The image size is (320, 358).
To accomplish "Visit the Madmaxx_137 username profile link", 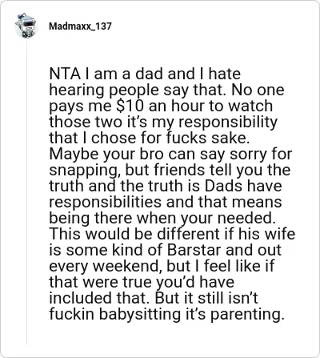I will 80,26.
